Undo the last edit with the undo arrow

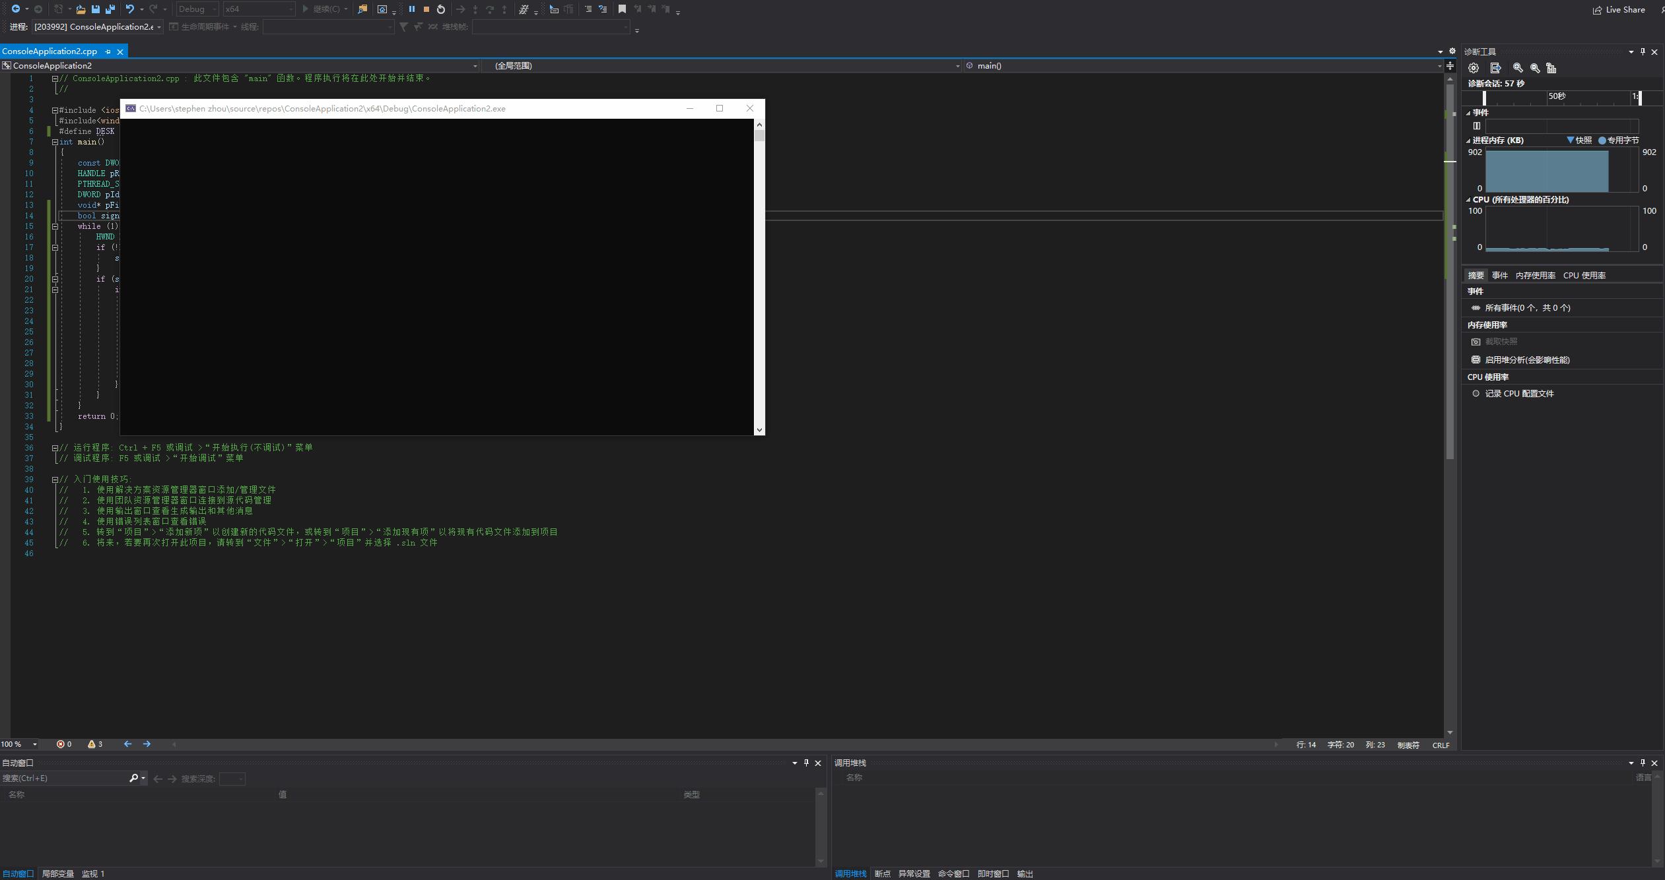coord(130,9)
